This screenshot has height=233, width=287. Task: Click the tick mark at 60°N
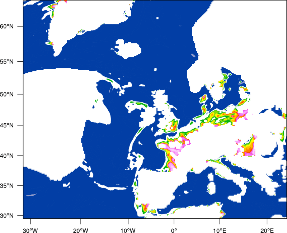[20, 26]
